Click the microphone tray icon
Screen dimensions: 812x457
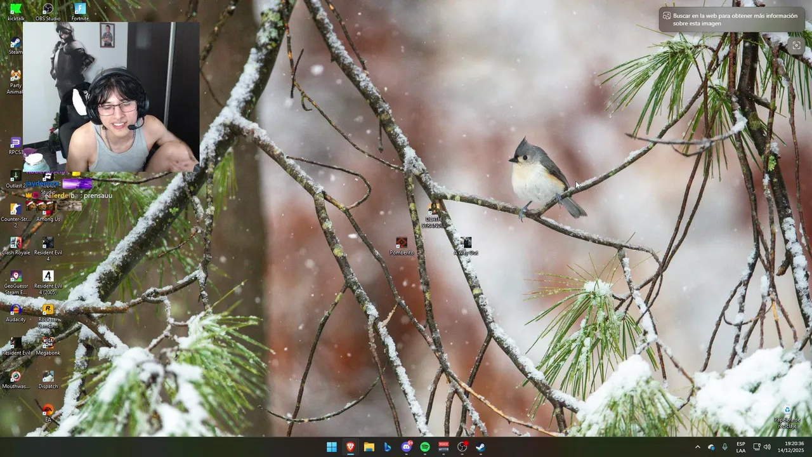click(x=725, y=447)
